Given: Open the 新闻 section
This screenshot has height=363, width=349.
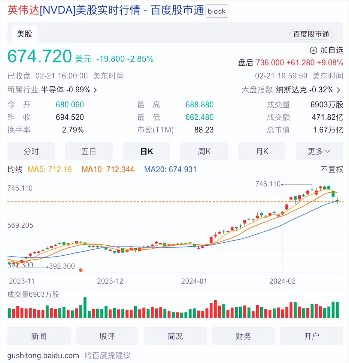Looking at the screenshot, I should tap(39, 336).
